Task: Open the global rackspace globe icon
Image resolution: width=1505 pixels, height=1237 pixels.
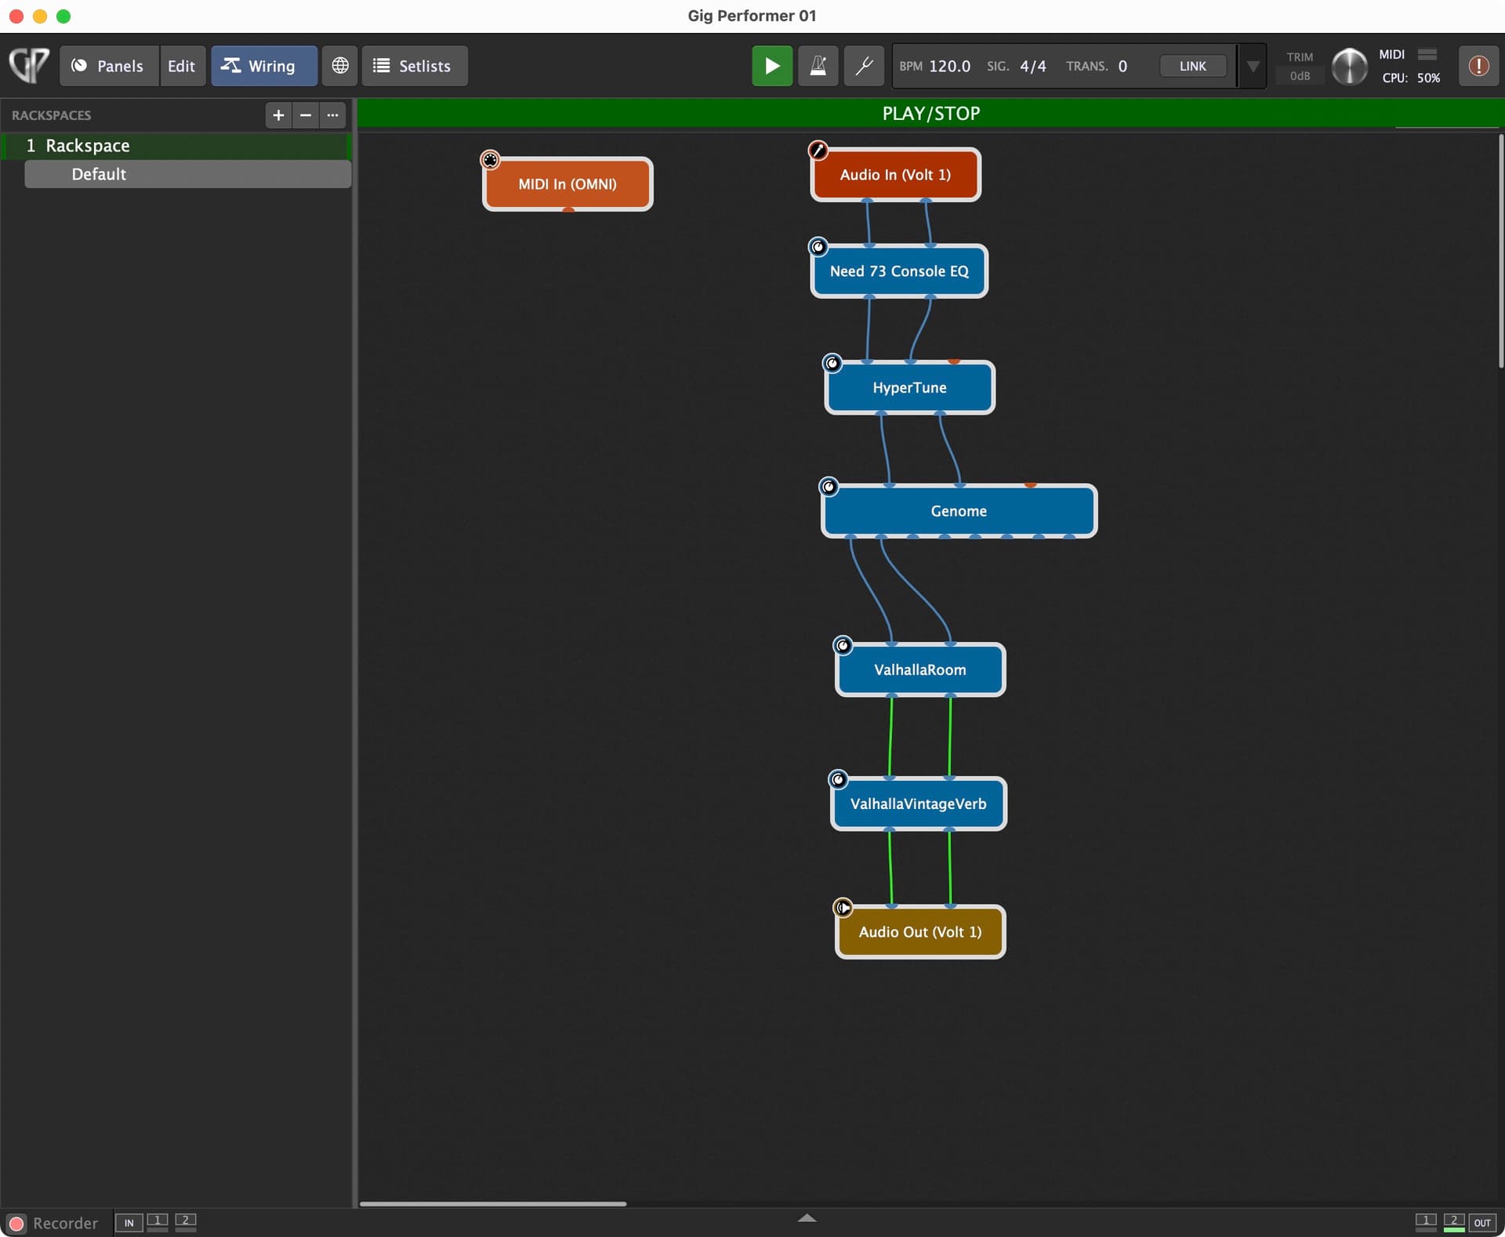Action: point(340,66)
